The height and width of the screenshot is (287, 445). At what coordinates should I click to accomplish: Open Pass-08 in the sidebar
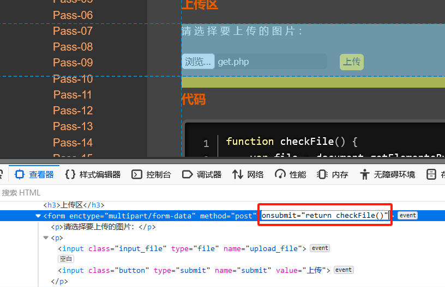pos(73,47)
